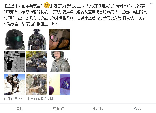View the purple contact lens thumbnail
Viewport: 156px width, 113px height.
[x=59, y=84]
